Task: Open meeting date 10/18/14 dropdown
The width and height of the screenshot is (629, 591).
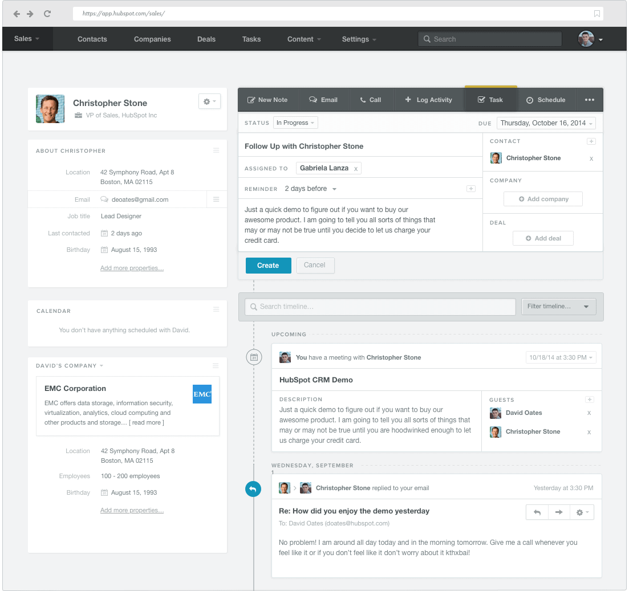Action: point(561,357)
